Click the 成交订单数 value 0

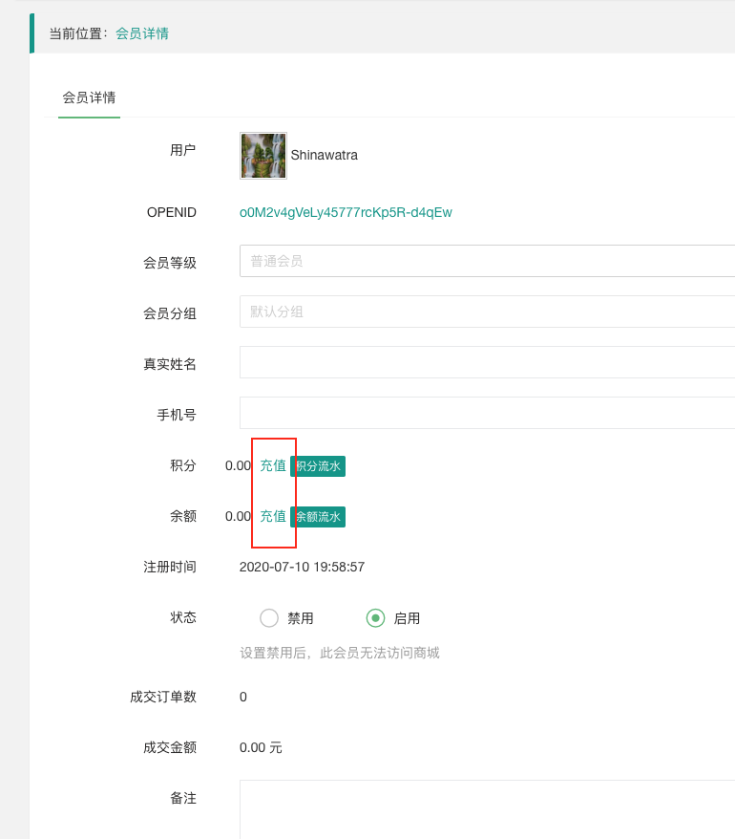pyautogui.click(x=243, y=698)
